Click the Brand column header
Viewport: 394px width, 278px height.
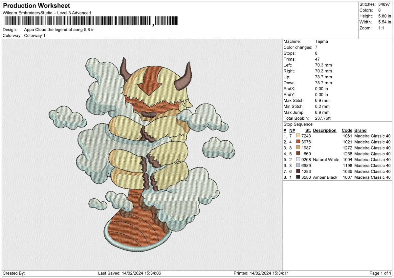[x=360, y=130]
